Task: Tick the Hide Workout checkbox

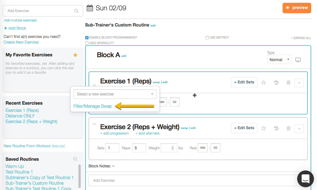Action: click(x=87, y=43)
